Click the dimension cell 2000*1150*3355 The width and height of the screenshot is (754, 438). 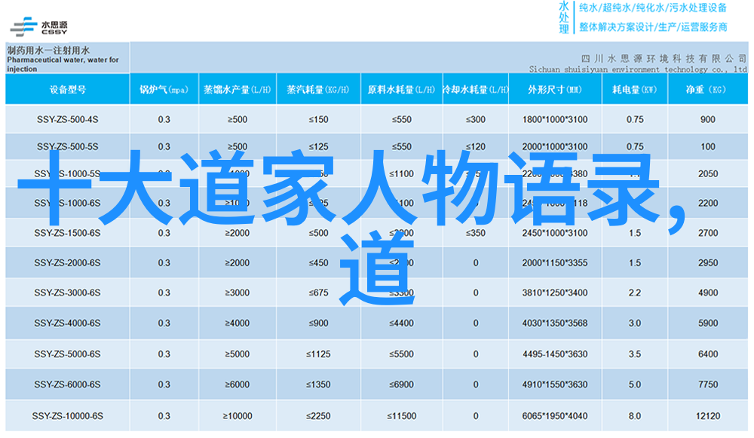pos(555,262)
